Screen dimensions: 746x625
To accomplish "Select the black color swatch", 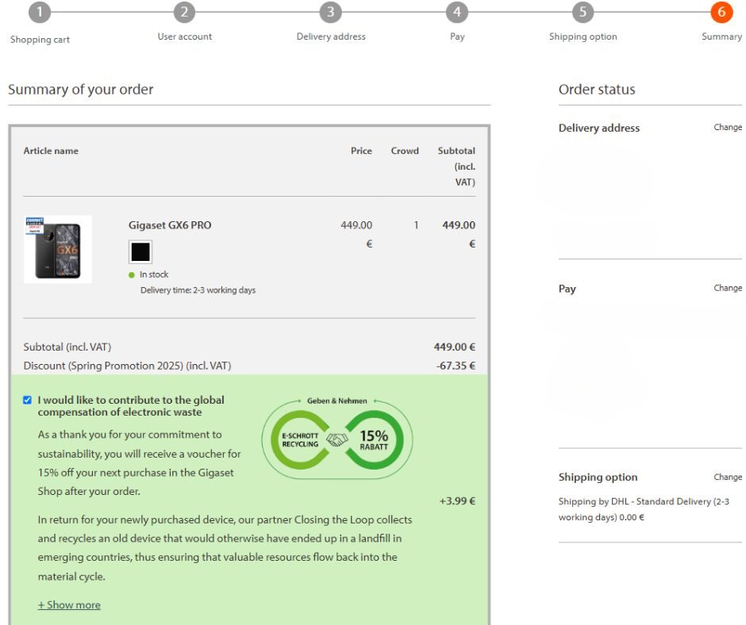I will coord(140,252).
